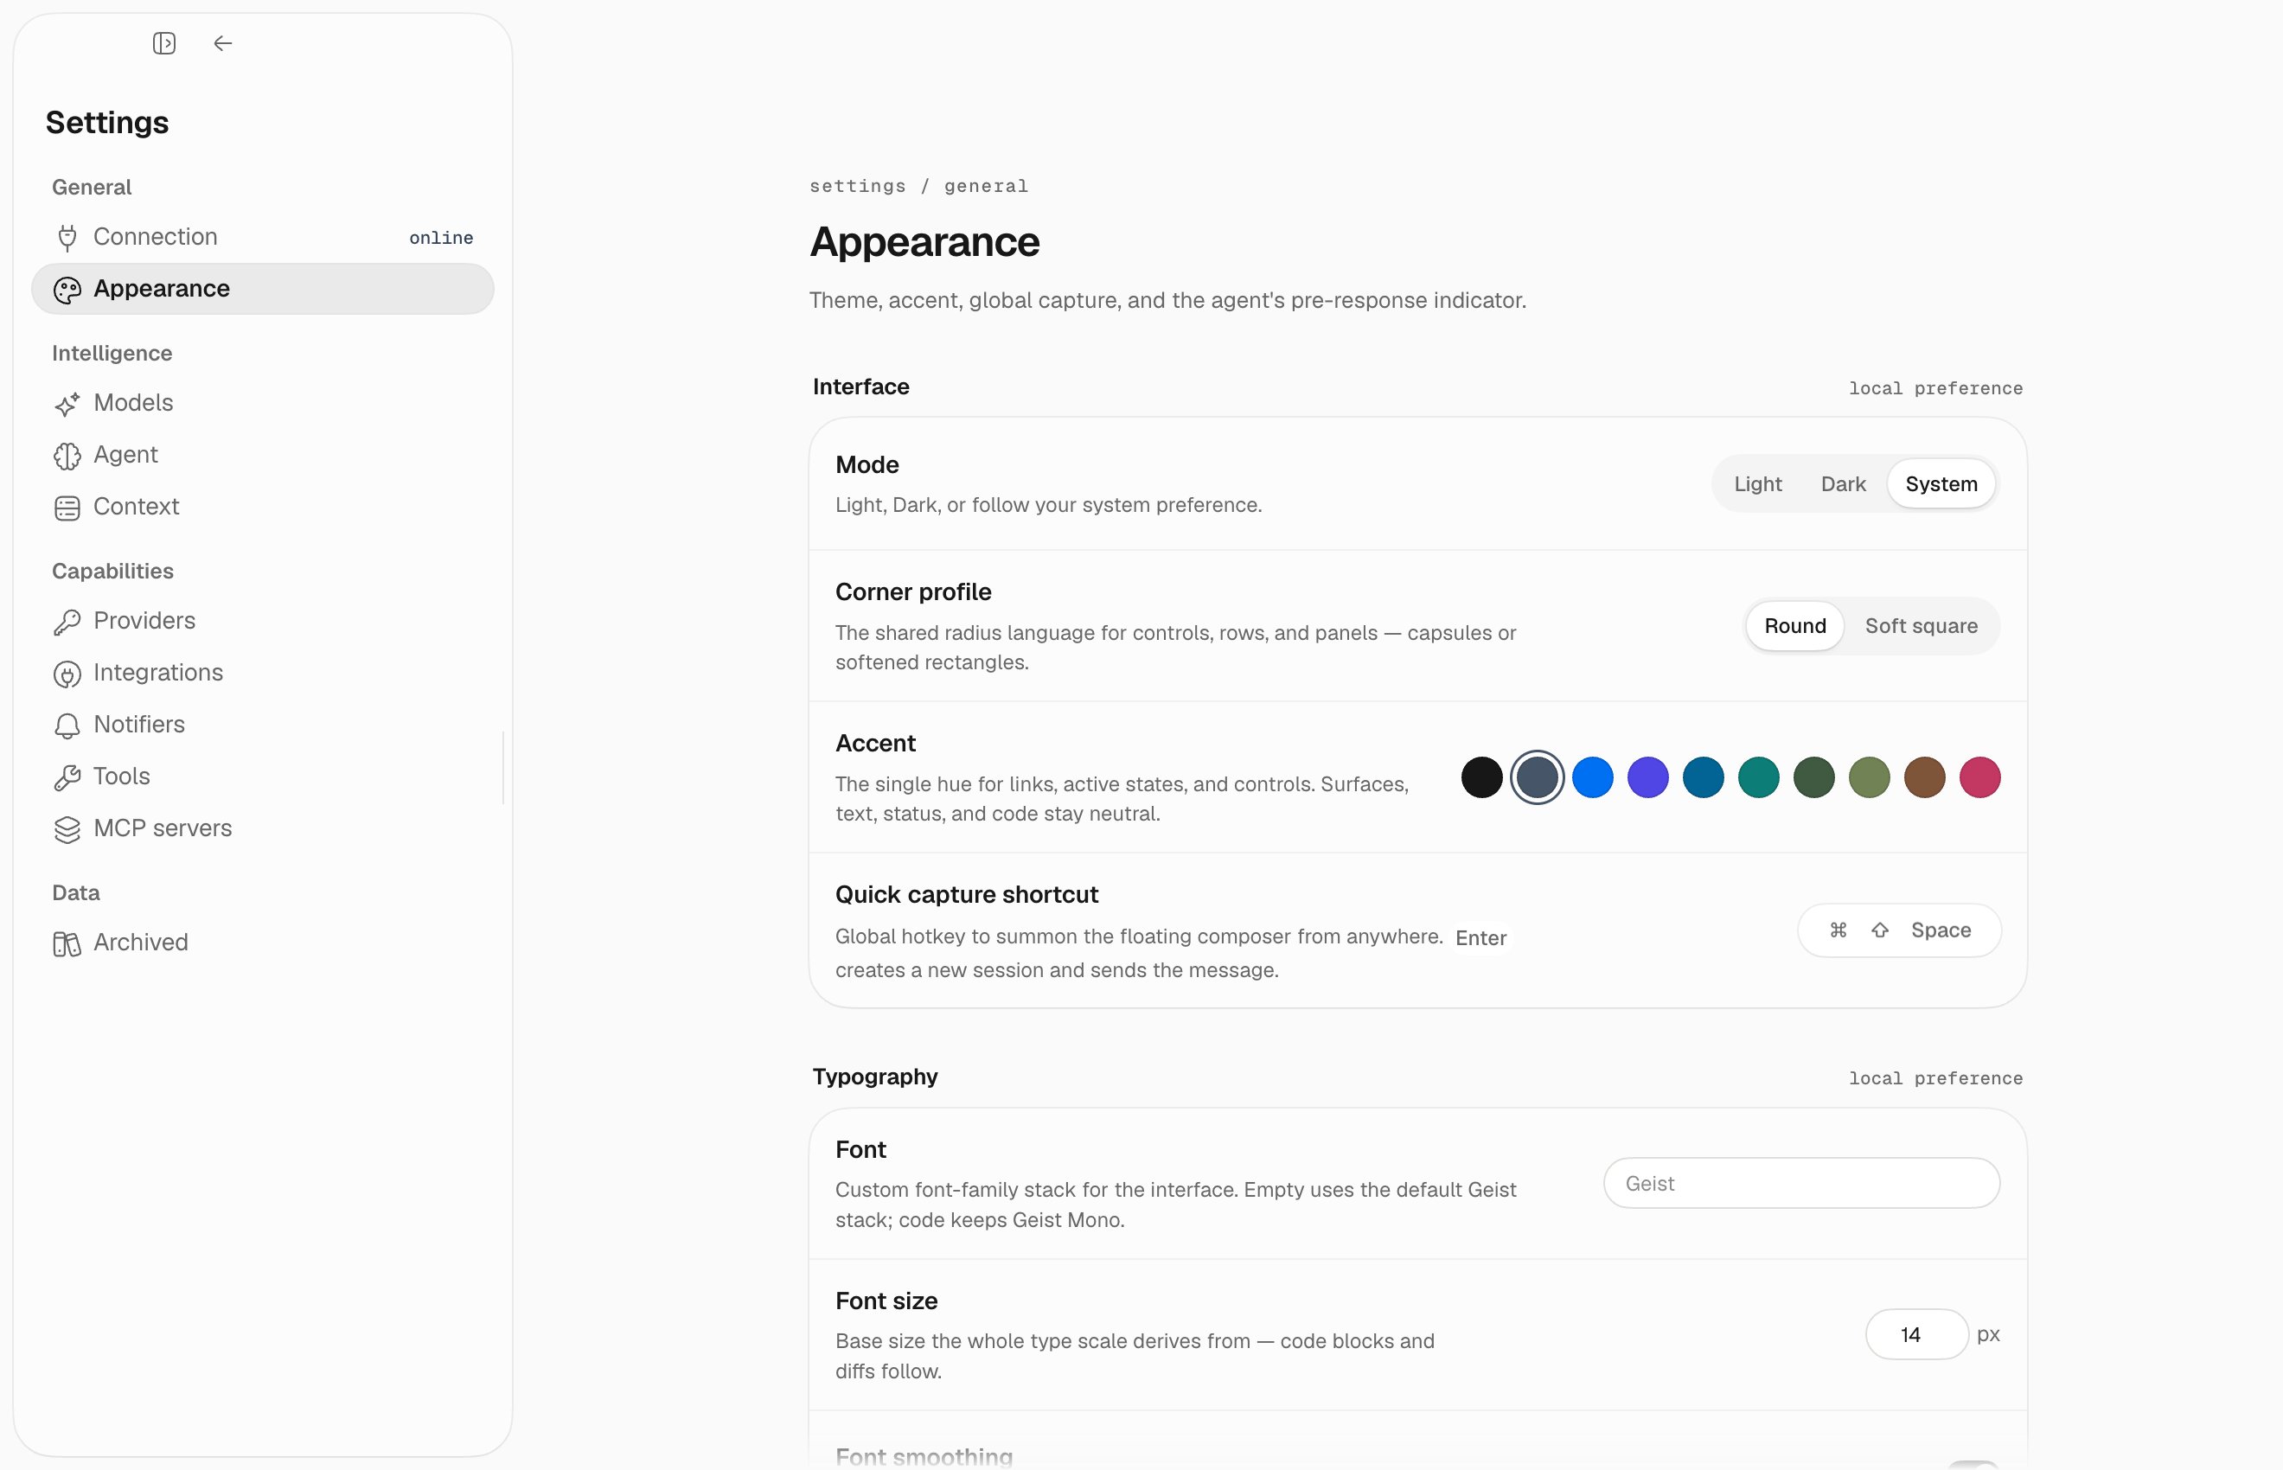This screenshot has height=1470, width=2283.
Task: Pick the teal accent swatch
Action: coord(1758,778)
